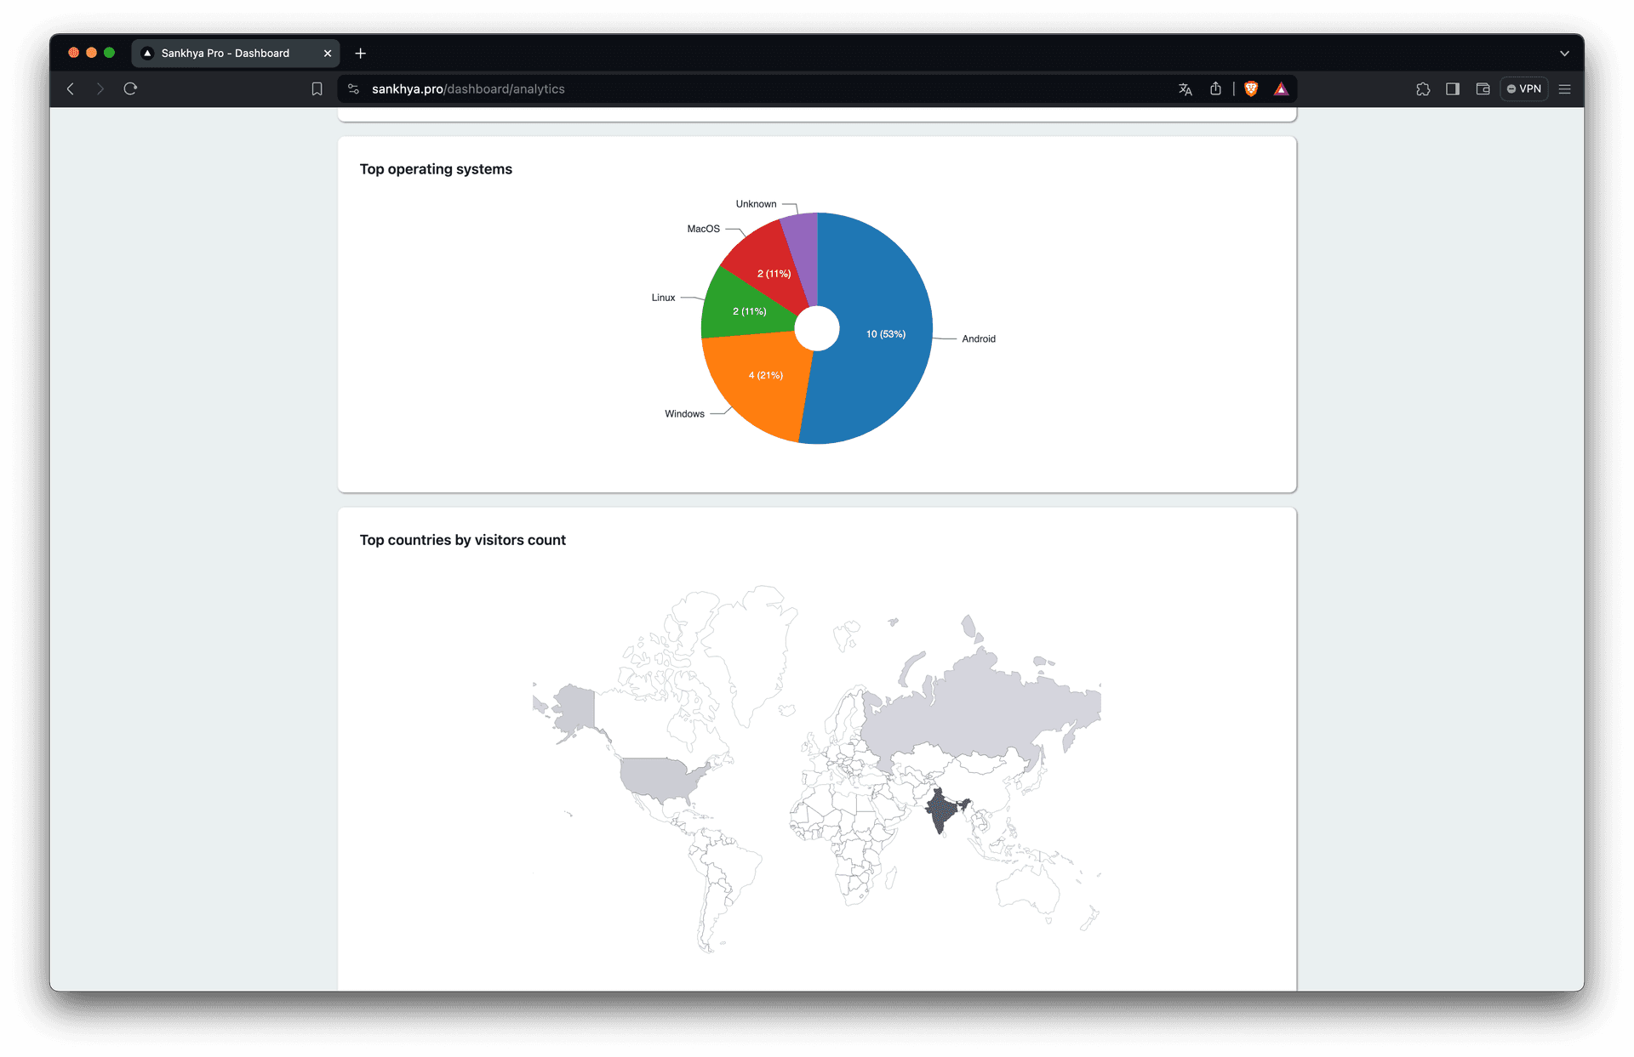1634x1057 pixels.
Task: Open the translate page icon
Action: coord(1185,89)
